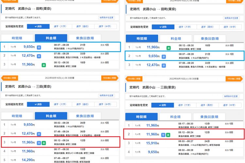Click the blue 早 icon on the 9,650円 row in the top-left panel
Viewport: 245px width, 163px height.
coord(39,47)
